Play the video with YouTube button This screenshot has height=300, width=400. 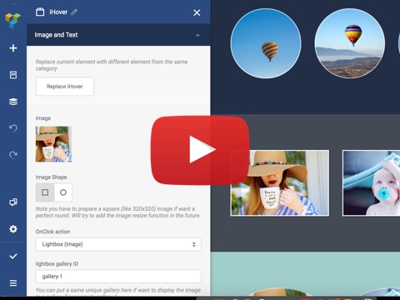200,150
